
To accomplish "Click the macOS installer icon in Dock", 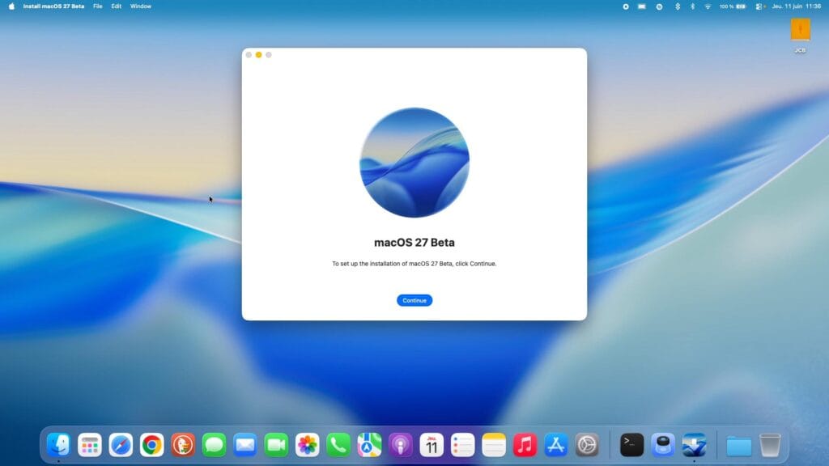I will 694,445.
